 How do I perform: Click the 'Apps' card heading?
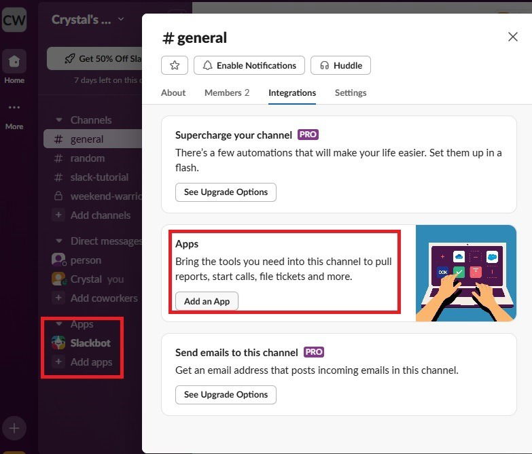coord(187,244)
